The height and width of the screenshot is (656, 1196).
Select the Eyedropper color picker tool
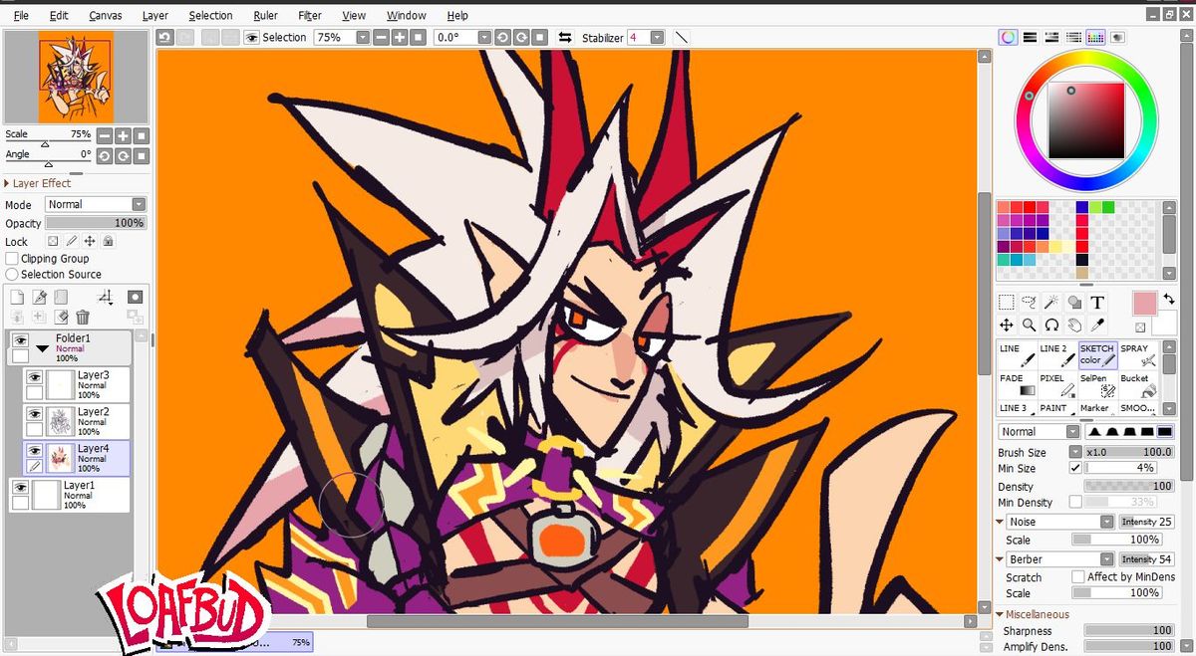pyautogui.click(x=1097, y=326)
